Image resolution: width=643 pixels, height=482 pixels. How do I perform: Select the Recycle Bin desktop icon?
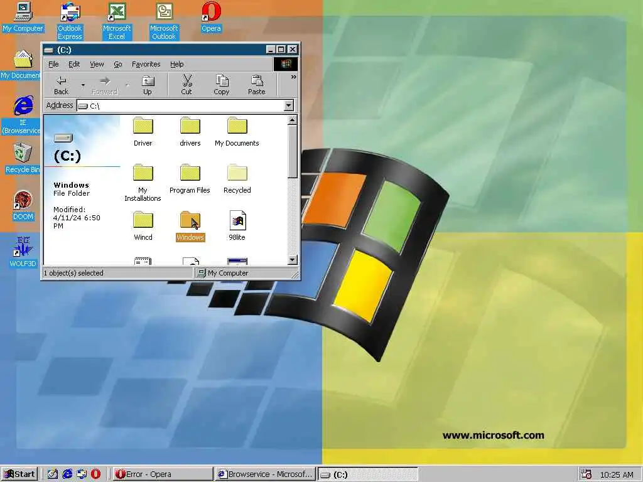23,158
